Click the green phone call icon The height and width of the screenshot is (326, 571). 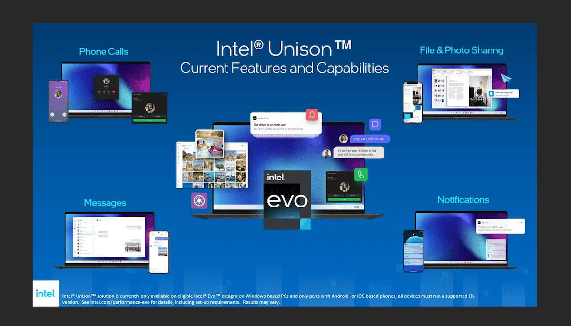pyautogui.click(x=361, y=175)
